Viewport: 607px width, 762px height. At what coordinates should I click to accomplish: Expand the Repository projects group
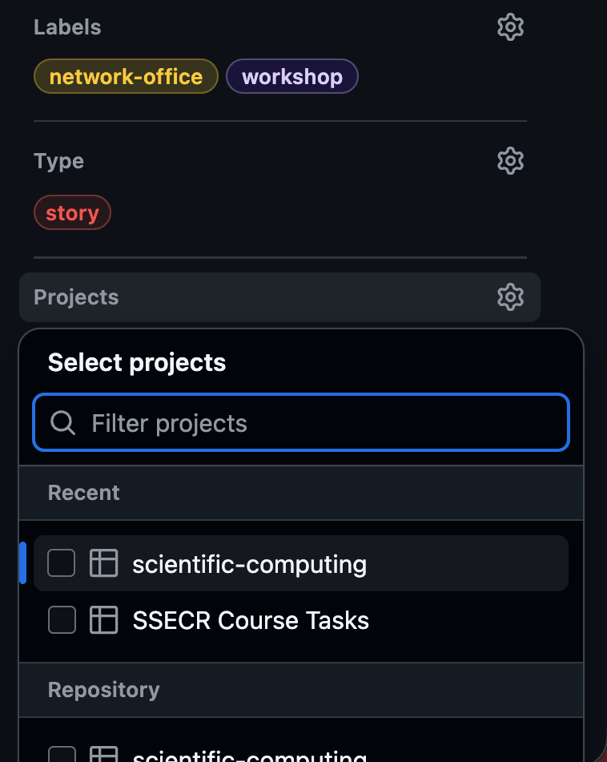tap(103, 689)
